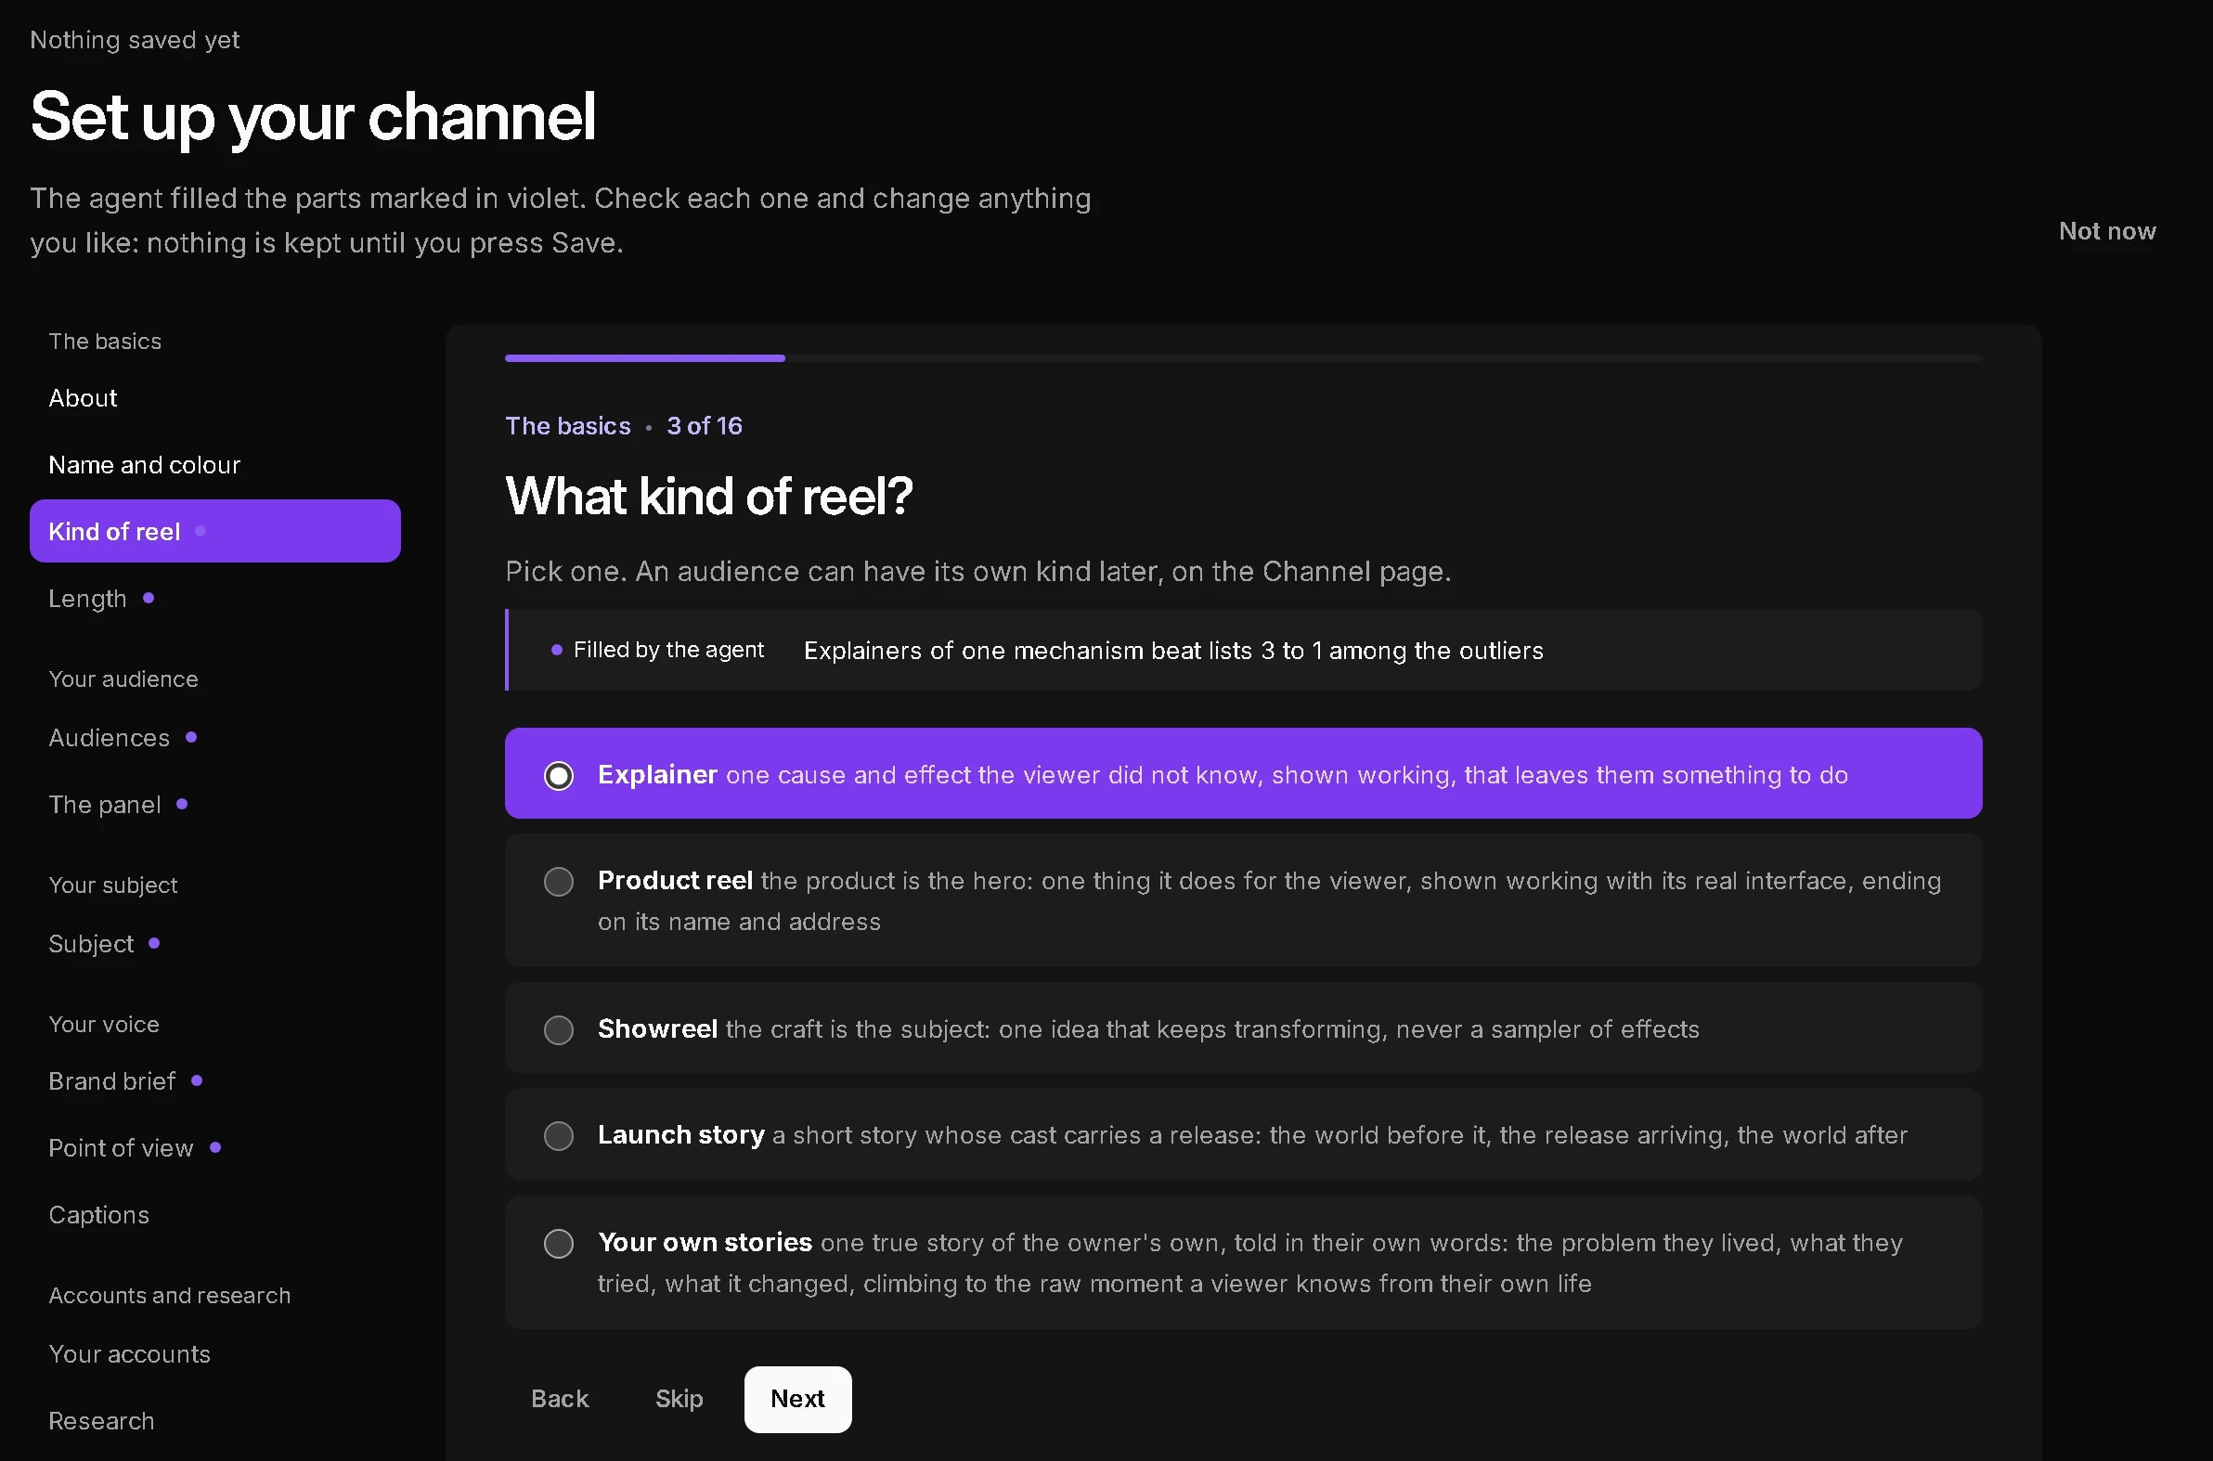Click the '3 of 16' step counter

[705, 426]
